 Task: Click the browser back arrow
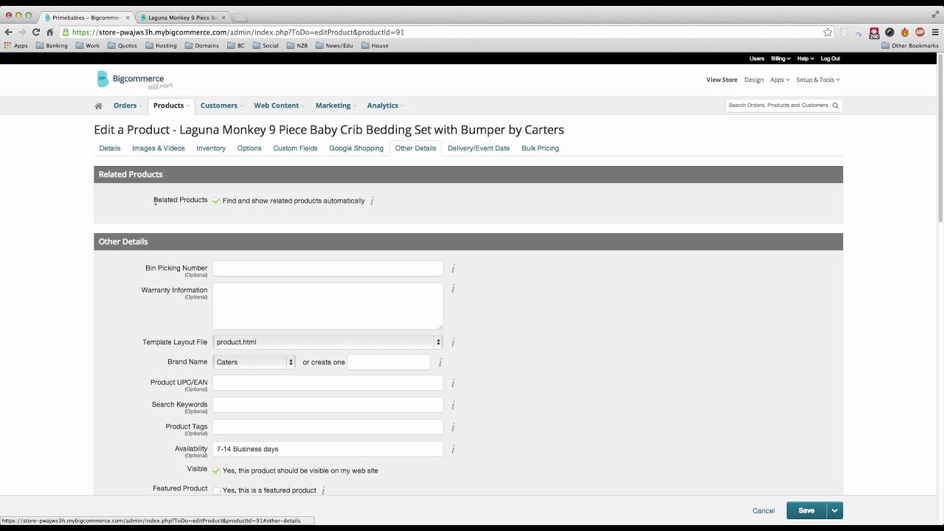pyautogui.click(x=9, y=32)
